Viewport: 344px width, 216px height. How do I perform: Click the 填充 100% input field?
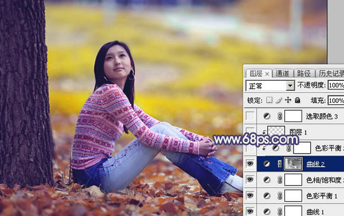(x=336, y=101)
